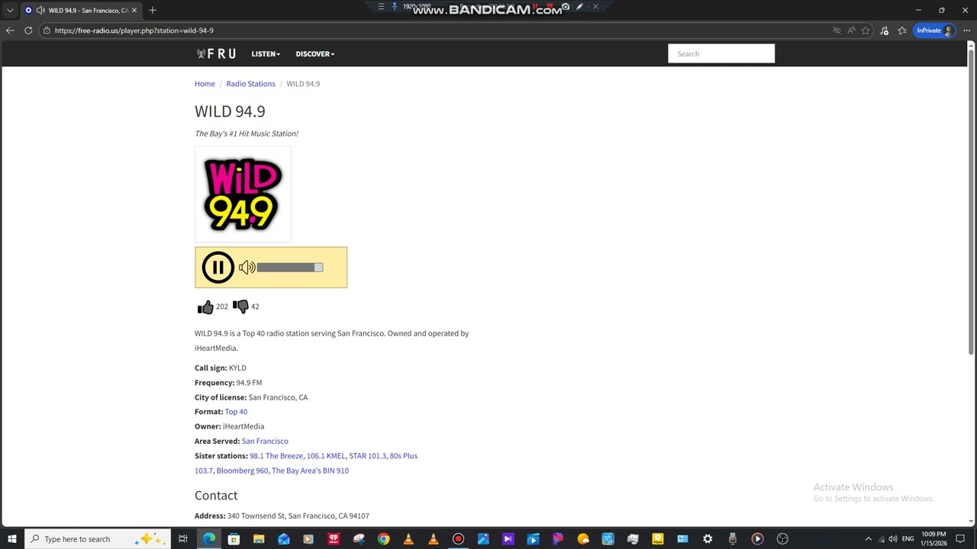The image size is (977, 549).
Task: Open sister station 98.1 The Breeze
Action: click(x=276, y=456)
